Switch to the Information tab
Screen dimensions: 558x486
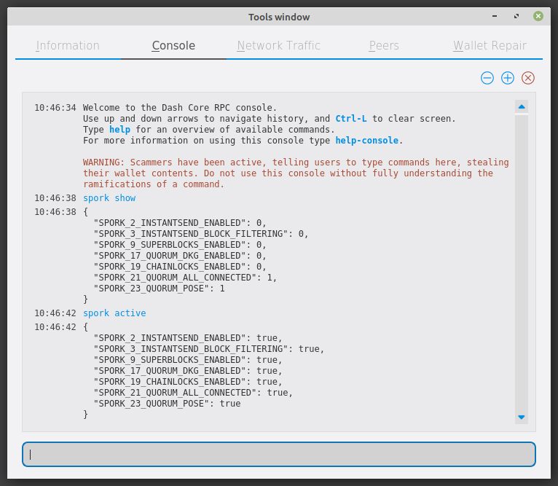coord(68,46)
